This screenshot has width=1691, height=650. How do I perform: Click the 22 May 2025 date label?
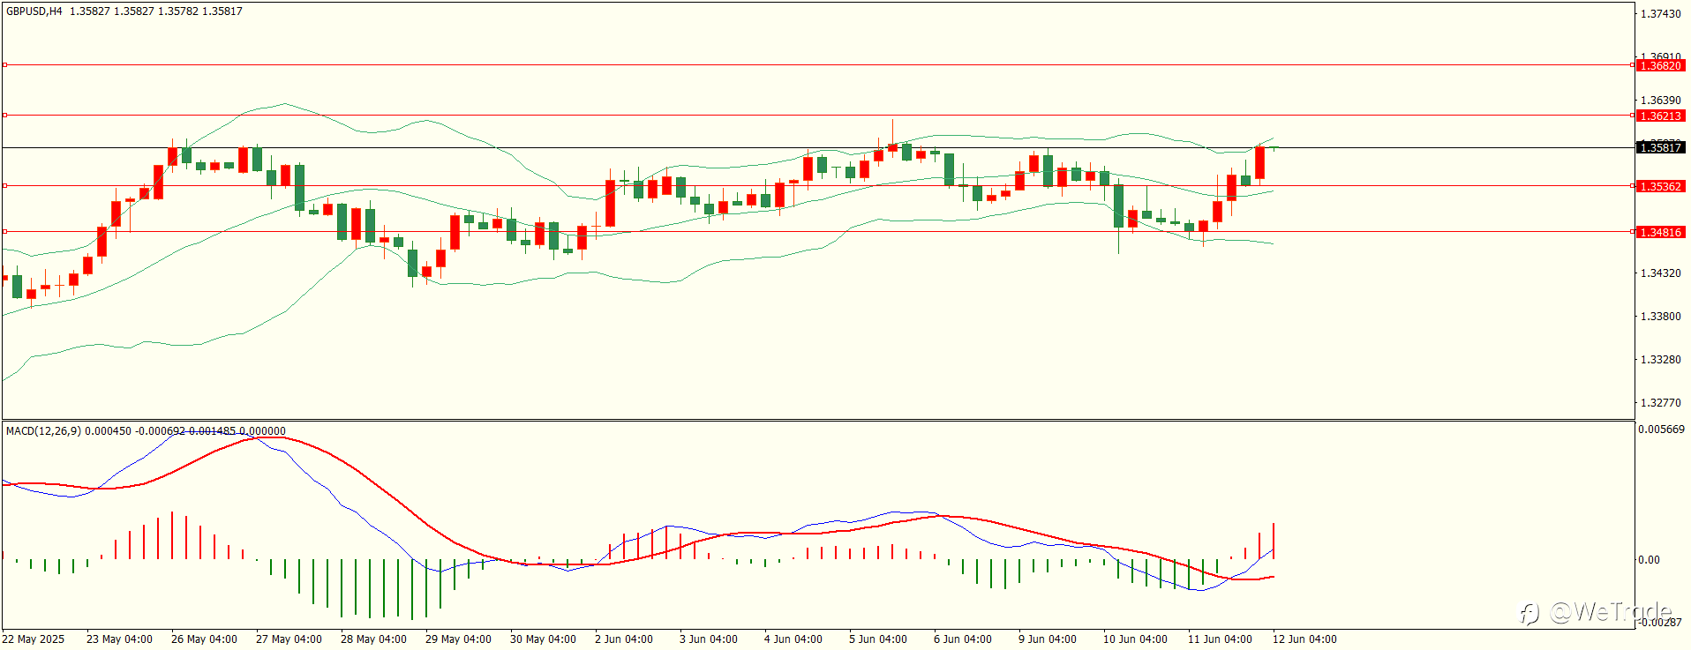click(x=34, y=639)
